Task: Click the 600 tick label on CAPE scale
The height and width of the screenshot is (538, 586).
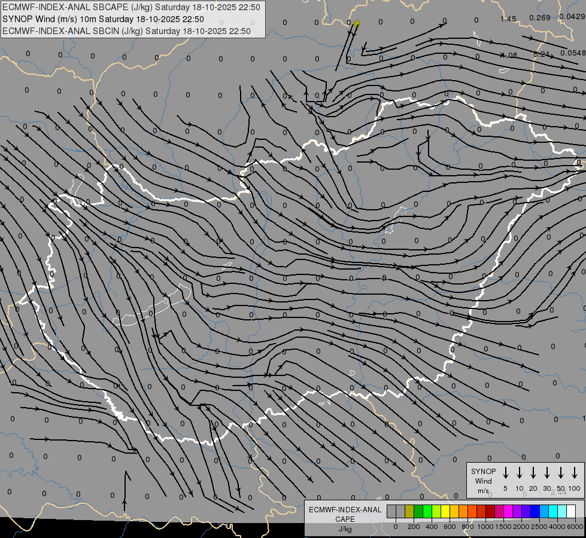Action: coord(450,527)
